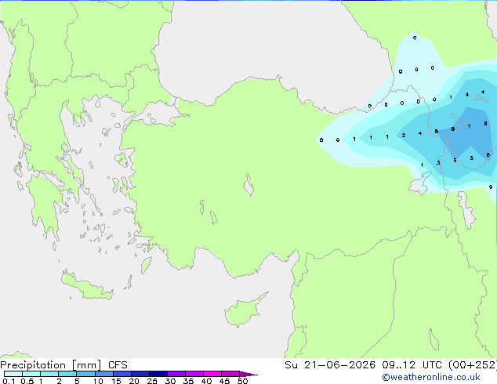Open the weatheronline.co.uk copyright link
This screenshot has height=384, width=497.
click(x=431, y=377)
